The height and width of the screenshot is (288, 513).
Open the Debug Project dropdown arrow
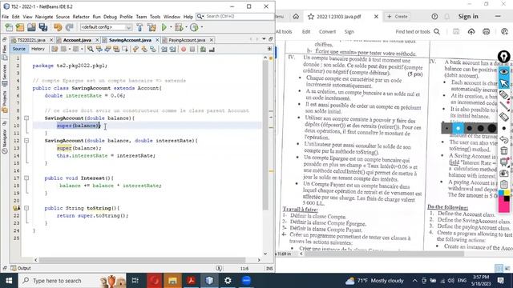click(x=186, y=27)
